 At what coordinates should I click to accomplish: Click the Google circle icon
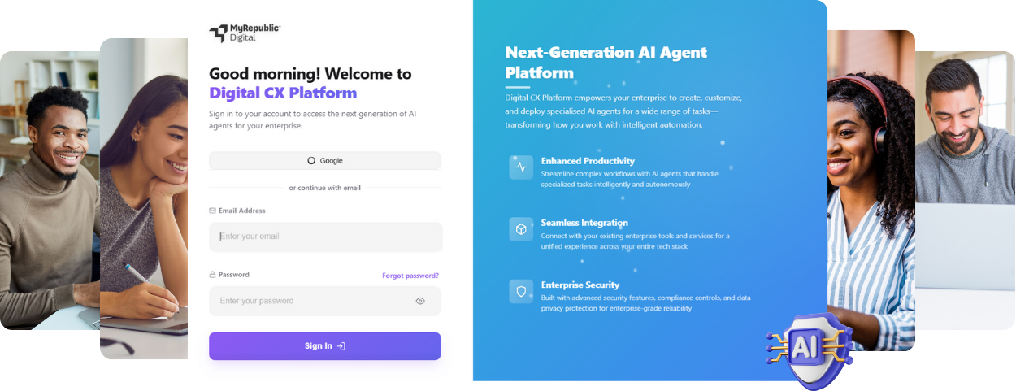pyautogui.click(x=311, y=161)
